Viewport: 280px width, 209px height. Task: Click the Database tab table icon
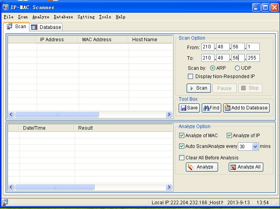point(34,27)
